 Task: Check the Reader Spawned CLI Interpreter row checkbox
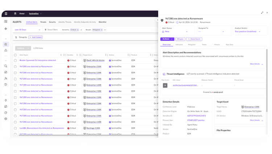tap(15, 60)
